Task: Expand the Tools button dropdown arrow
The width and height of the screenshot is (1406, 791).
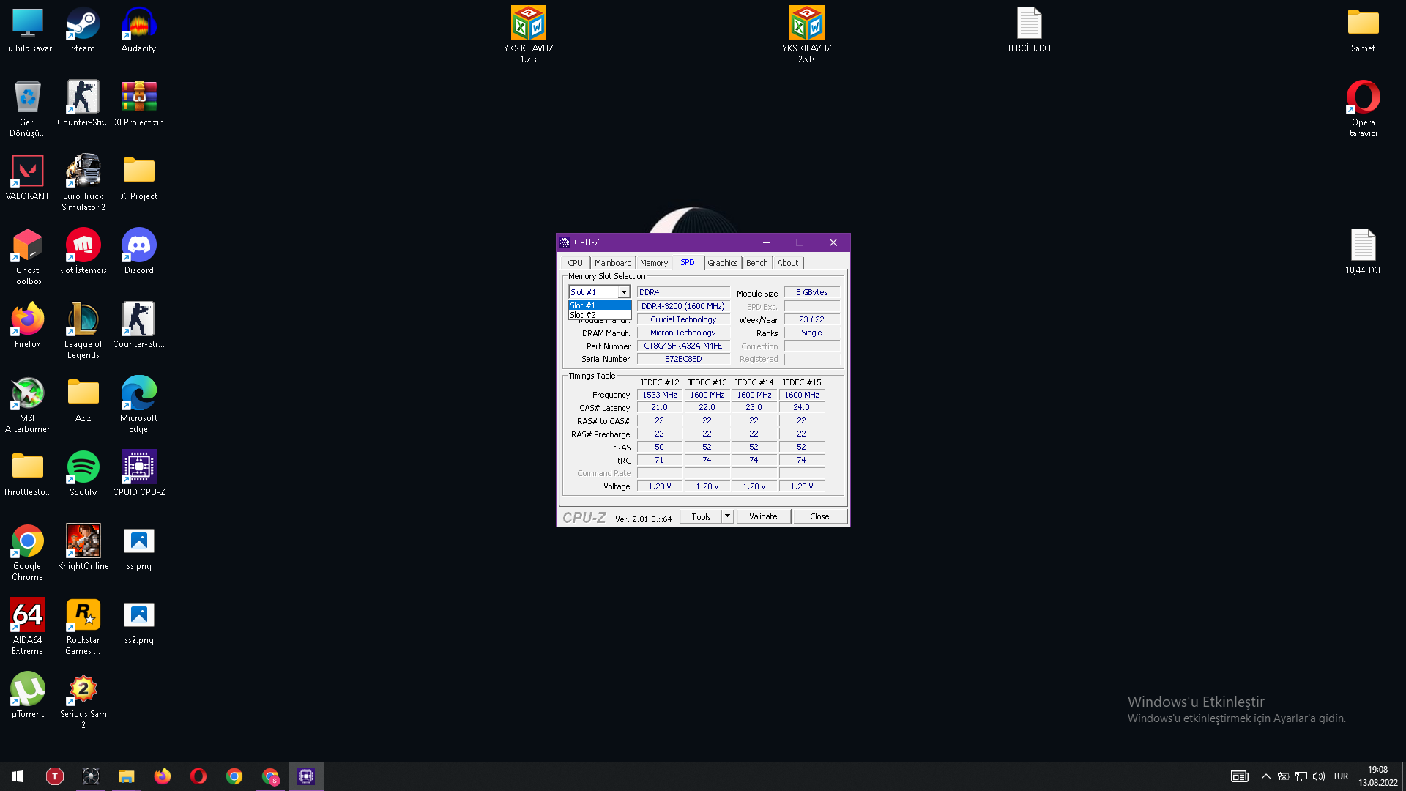Action: [x=727, y=516]
